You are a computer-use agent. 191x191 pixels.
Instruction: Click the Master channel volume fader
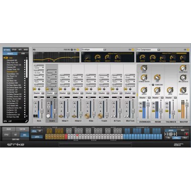(186, 105)
